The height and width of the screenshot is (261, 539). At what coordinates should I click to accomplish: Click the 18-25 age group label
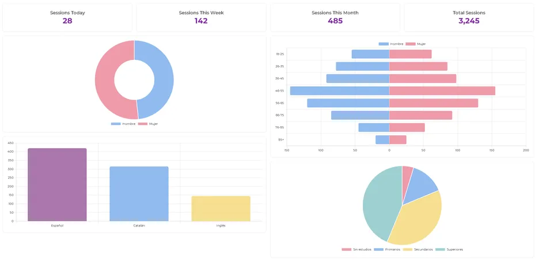coord(279,54)
